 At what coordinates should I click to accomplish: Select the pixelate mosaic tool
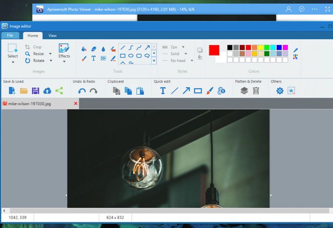pos(103,58)
